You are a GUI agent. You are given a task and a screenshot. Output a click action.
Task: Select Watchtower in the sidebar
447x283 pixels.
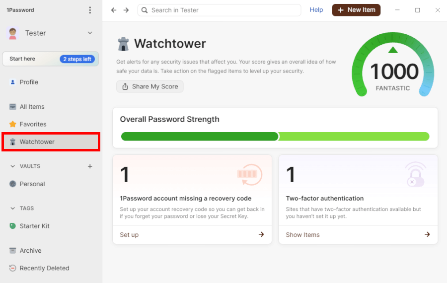coord(51,141)
